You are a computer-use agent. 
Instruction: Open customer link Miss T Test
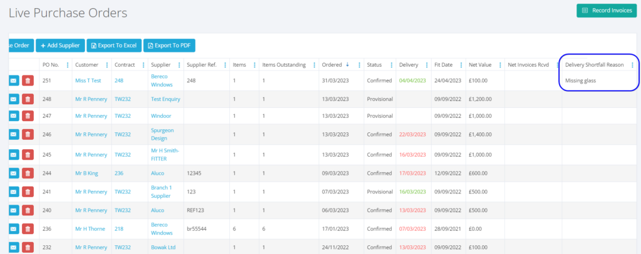88,81
